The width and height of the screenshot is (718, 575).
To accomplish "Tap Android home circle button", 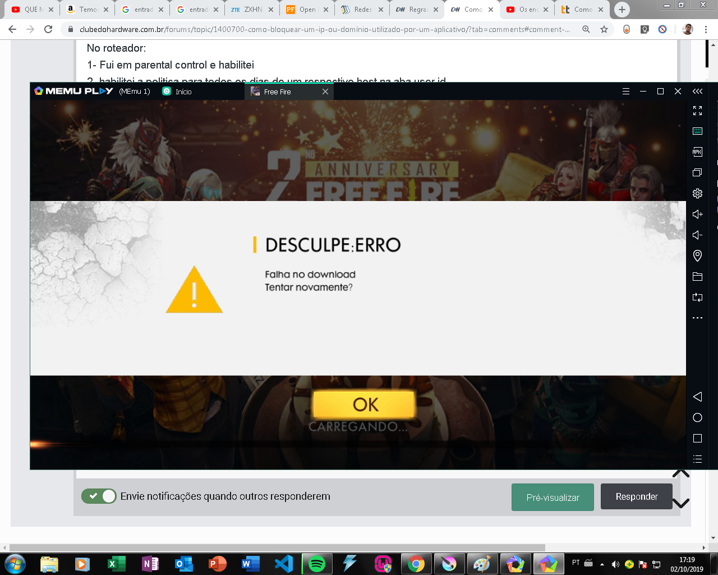I will [x=697, y=417].
